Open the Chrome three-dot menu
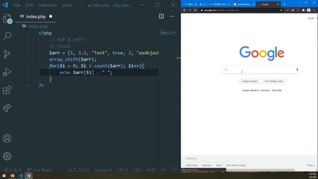Viewport: 318px width, 179px height. [315, 10]
